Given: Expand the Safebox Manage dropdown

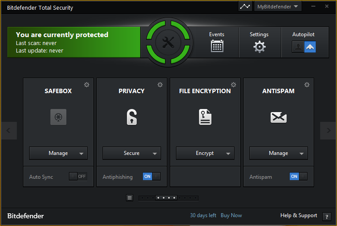Looking at the screenshot, I should tap(81, 154).
